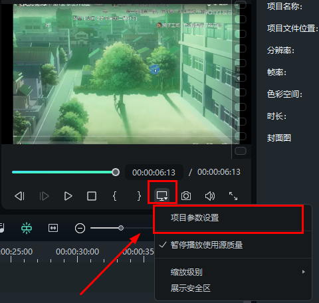Set the mark-in point with left brace
The width and height of the screenshot is (319, 303).
coord(115,196)
